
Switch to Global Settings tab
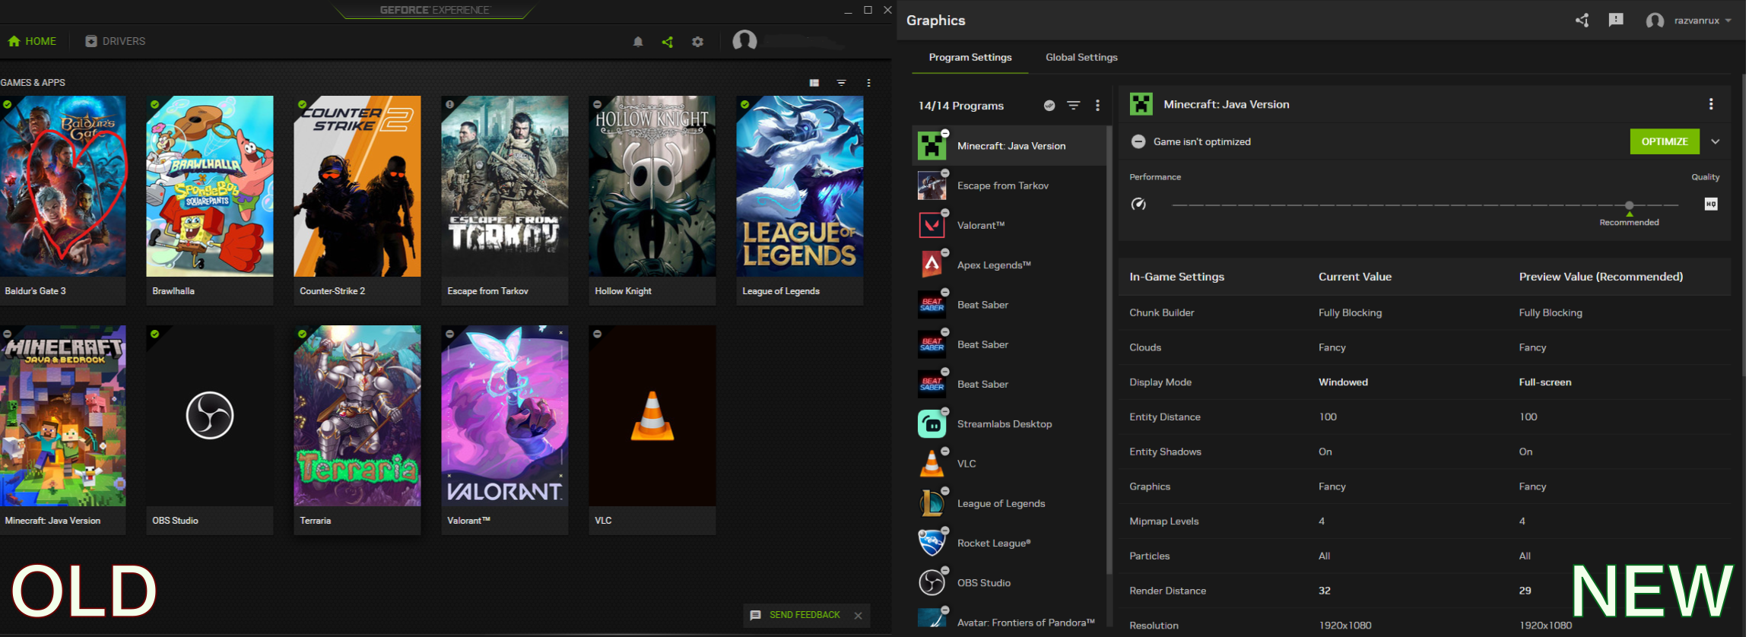[1081, 57]
